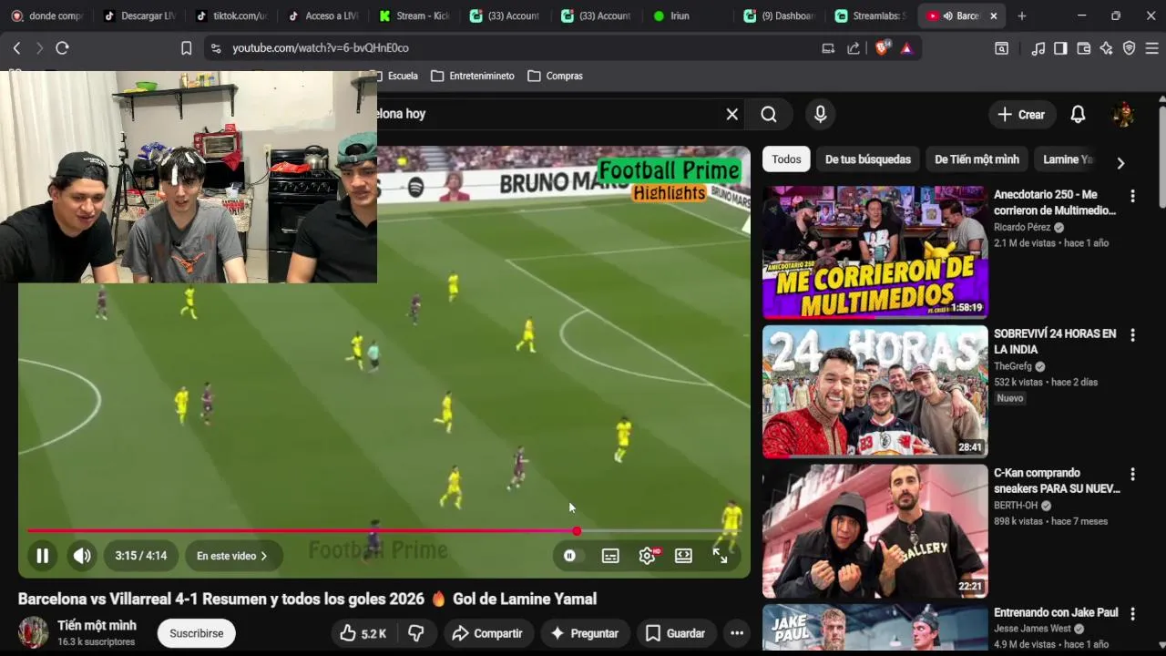Toggle subtitles/closed captions button
The height and width of the screenshot is (656, 1166).
point(610,556)
